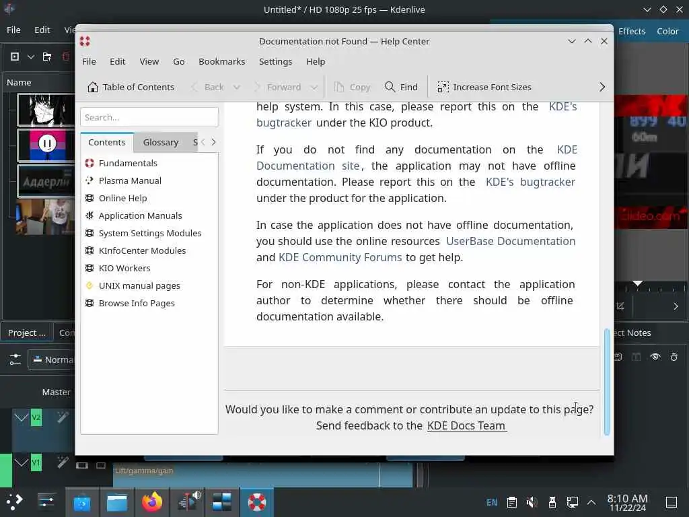Open Forward history dropdown arrow
The width and height of the screenshot is (689, 517).
click(314, 87)
